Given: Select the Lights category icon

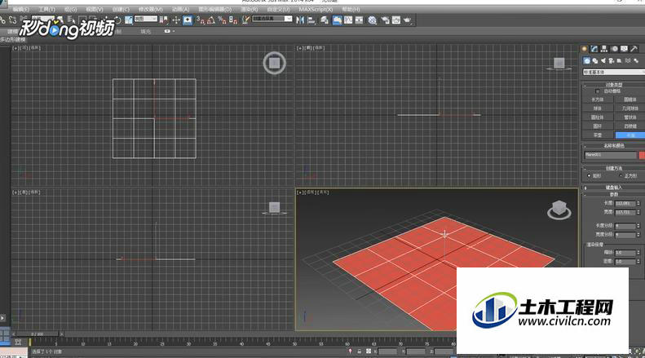Looking at the screenshot, I should tap(603, 60).
